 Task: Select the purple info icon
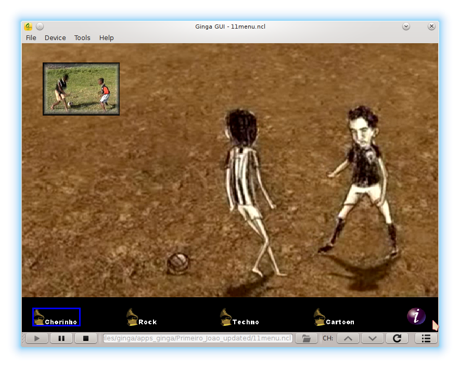[x=416, y=316]
